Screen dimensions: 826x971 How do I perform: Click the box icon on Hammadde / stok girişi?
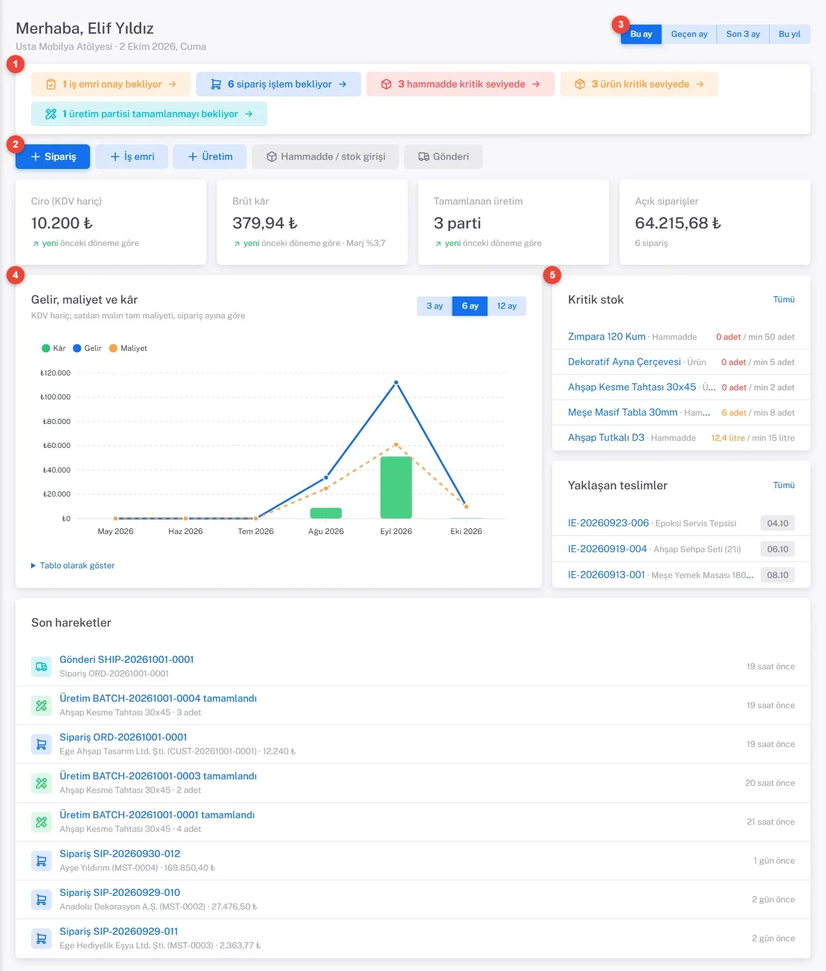pyautogui.click(x=272, y=157)
